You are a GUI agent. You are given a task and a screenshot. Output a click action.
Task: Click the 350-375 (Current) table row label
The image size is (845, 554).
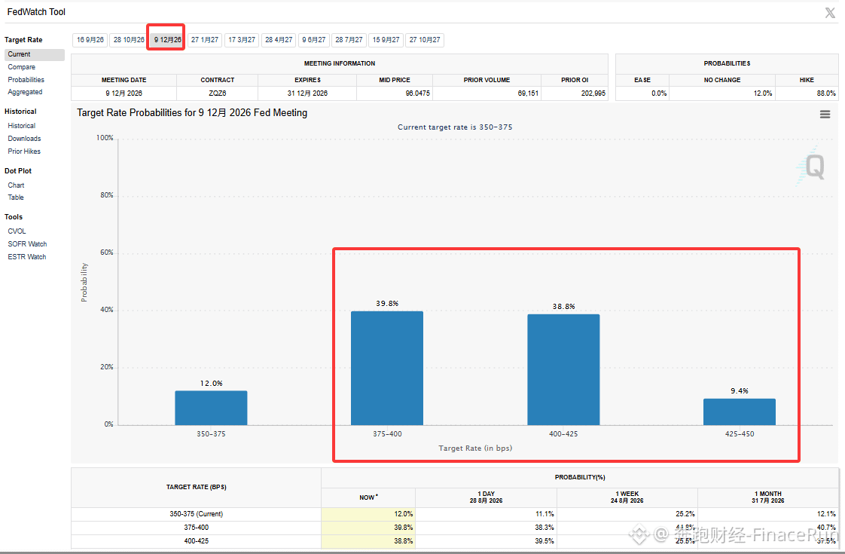pos(196,514)
